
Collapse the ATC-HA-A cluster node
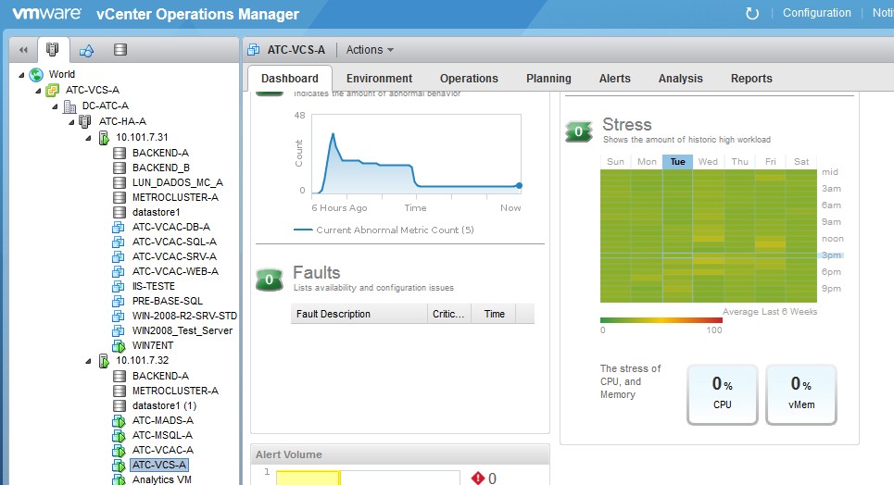click(71, 121)
